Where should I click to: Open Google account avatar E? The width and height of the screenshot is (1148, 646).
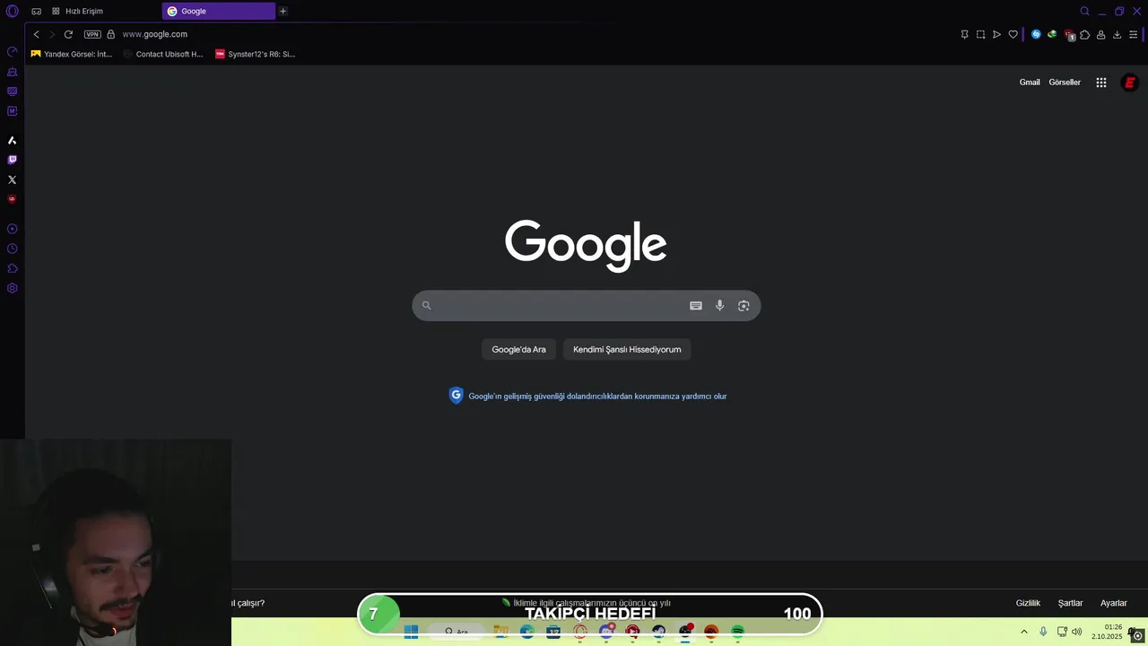1130,83
